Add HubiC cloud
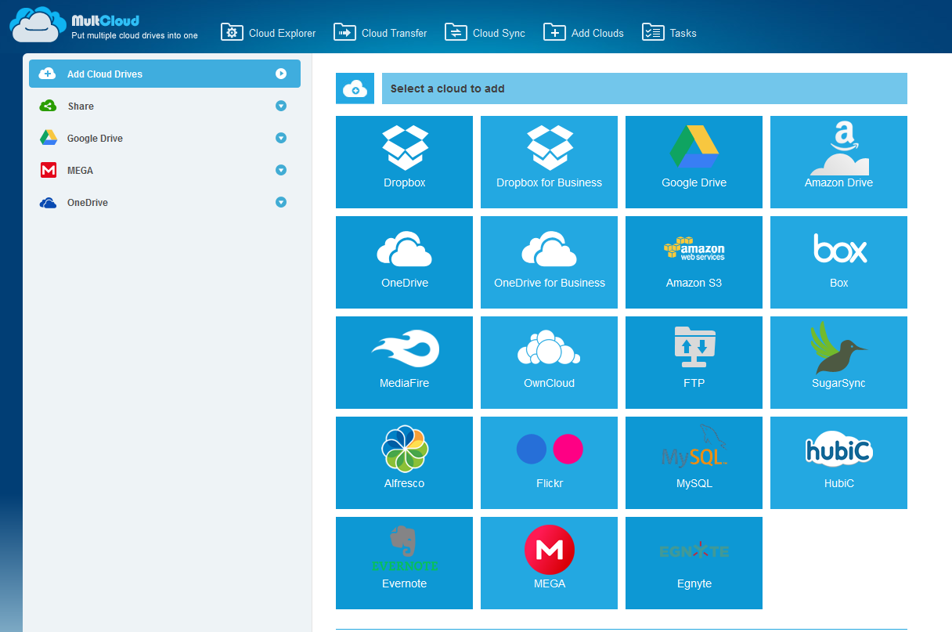The height and width of the screenshot is (632, 952). click(x=838, y=463)
